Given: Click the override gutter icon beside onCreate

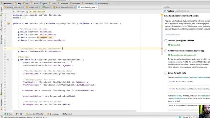Looking at the screenshot, I should tap(8, 60).
